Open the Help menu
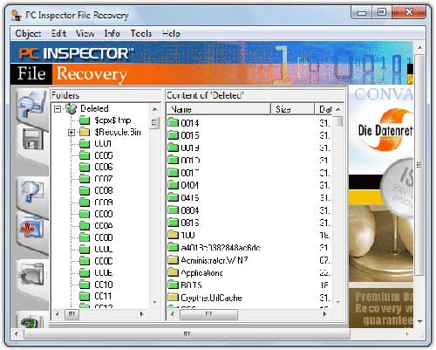This screenshot has width=436, height=350. [x=171, y=33]
